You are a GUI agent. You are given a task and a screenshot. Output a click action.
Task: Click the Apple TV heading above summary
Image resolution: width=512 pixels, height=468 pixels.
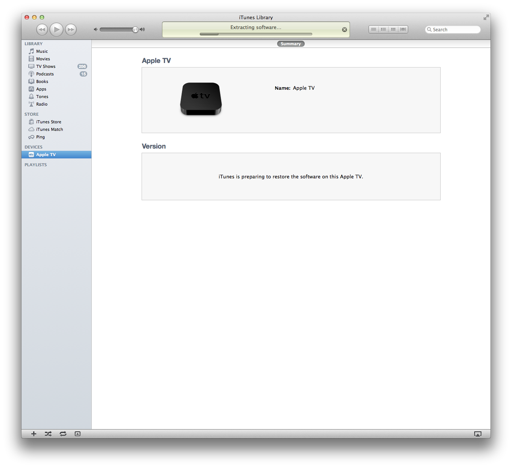click(x=156, y=61)
